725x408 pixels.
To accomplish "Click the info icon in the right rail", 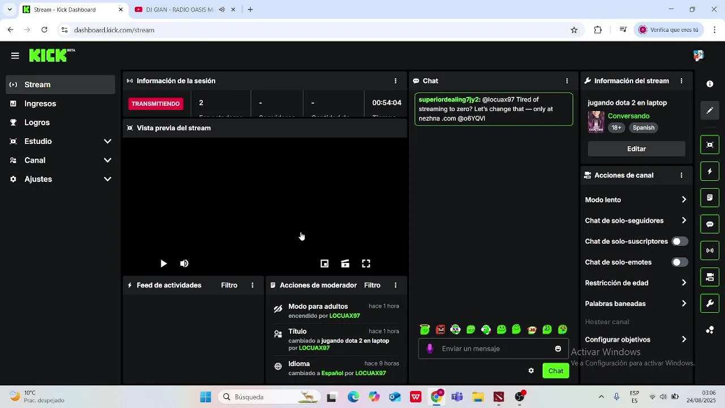I will tap(710, 84).
